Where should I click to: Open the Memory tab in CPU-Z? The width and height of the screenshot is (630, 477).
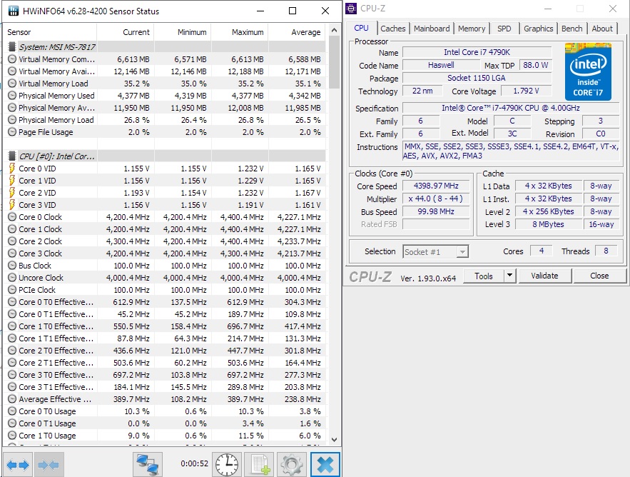(472, 29)
